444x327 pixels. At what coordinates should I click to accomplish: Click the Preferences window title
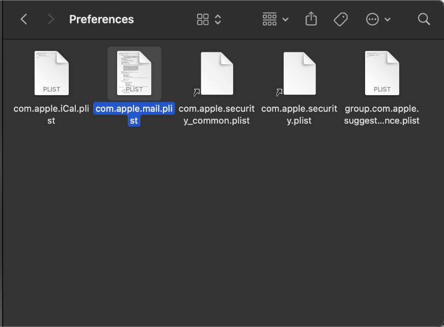101,19
